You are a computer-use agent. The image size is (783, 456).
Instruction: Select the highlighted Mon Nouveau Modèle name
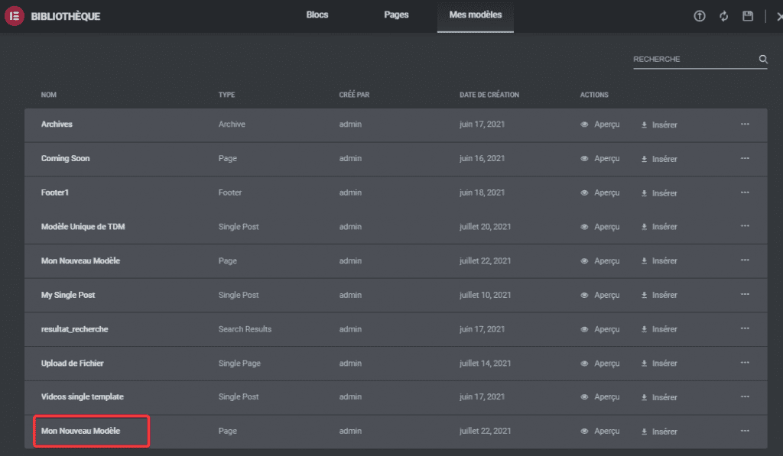(80, 432)
